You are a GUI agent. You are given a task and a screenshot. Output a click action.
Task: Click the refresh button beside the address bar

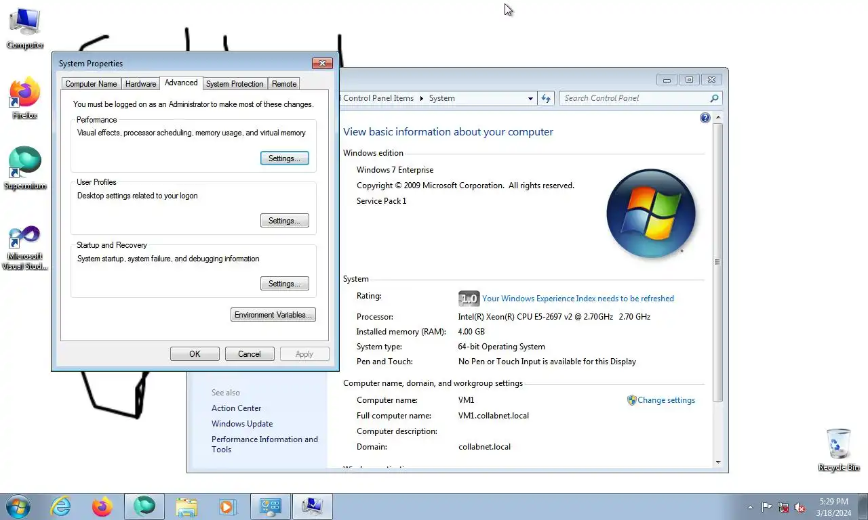pos(546,98)
